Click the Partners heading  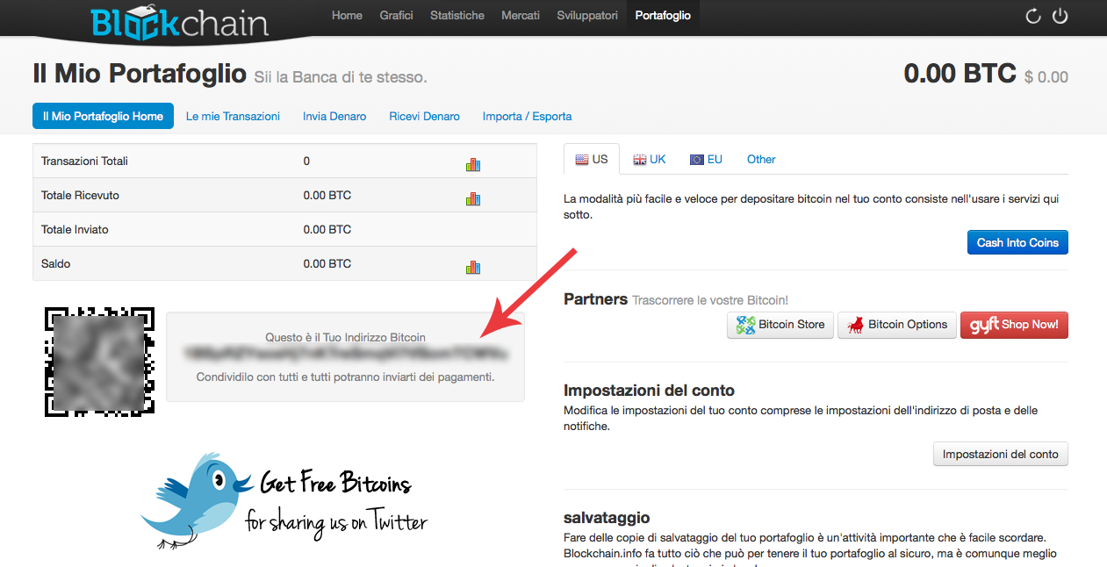(595, 299)
